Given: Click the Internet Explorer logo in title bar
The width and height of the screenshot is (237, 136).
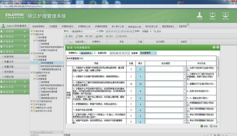Looking at the screenshot, I should pos(1,1).
